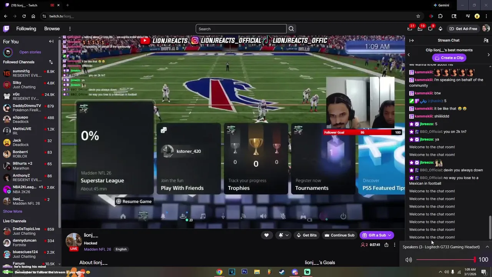
Task: Click the Bits diamond icon in top bar
Action: (440, 28)
